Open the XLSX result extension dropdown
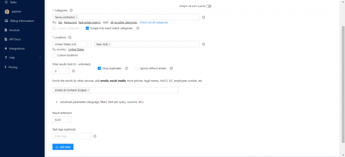The width and height of the screenshot is (345, 157). point(62,119)
